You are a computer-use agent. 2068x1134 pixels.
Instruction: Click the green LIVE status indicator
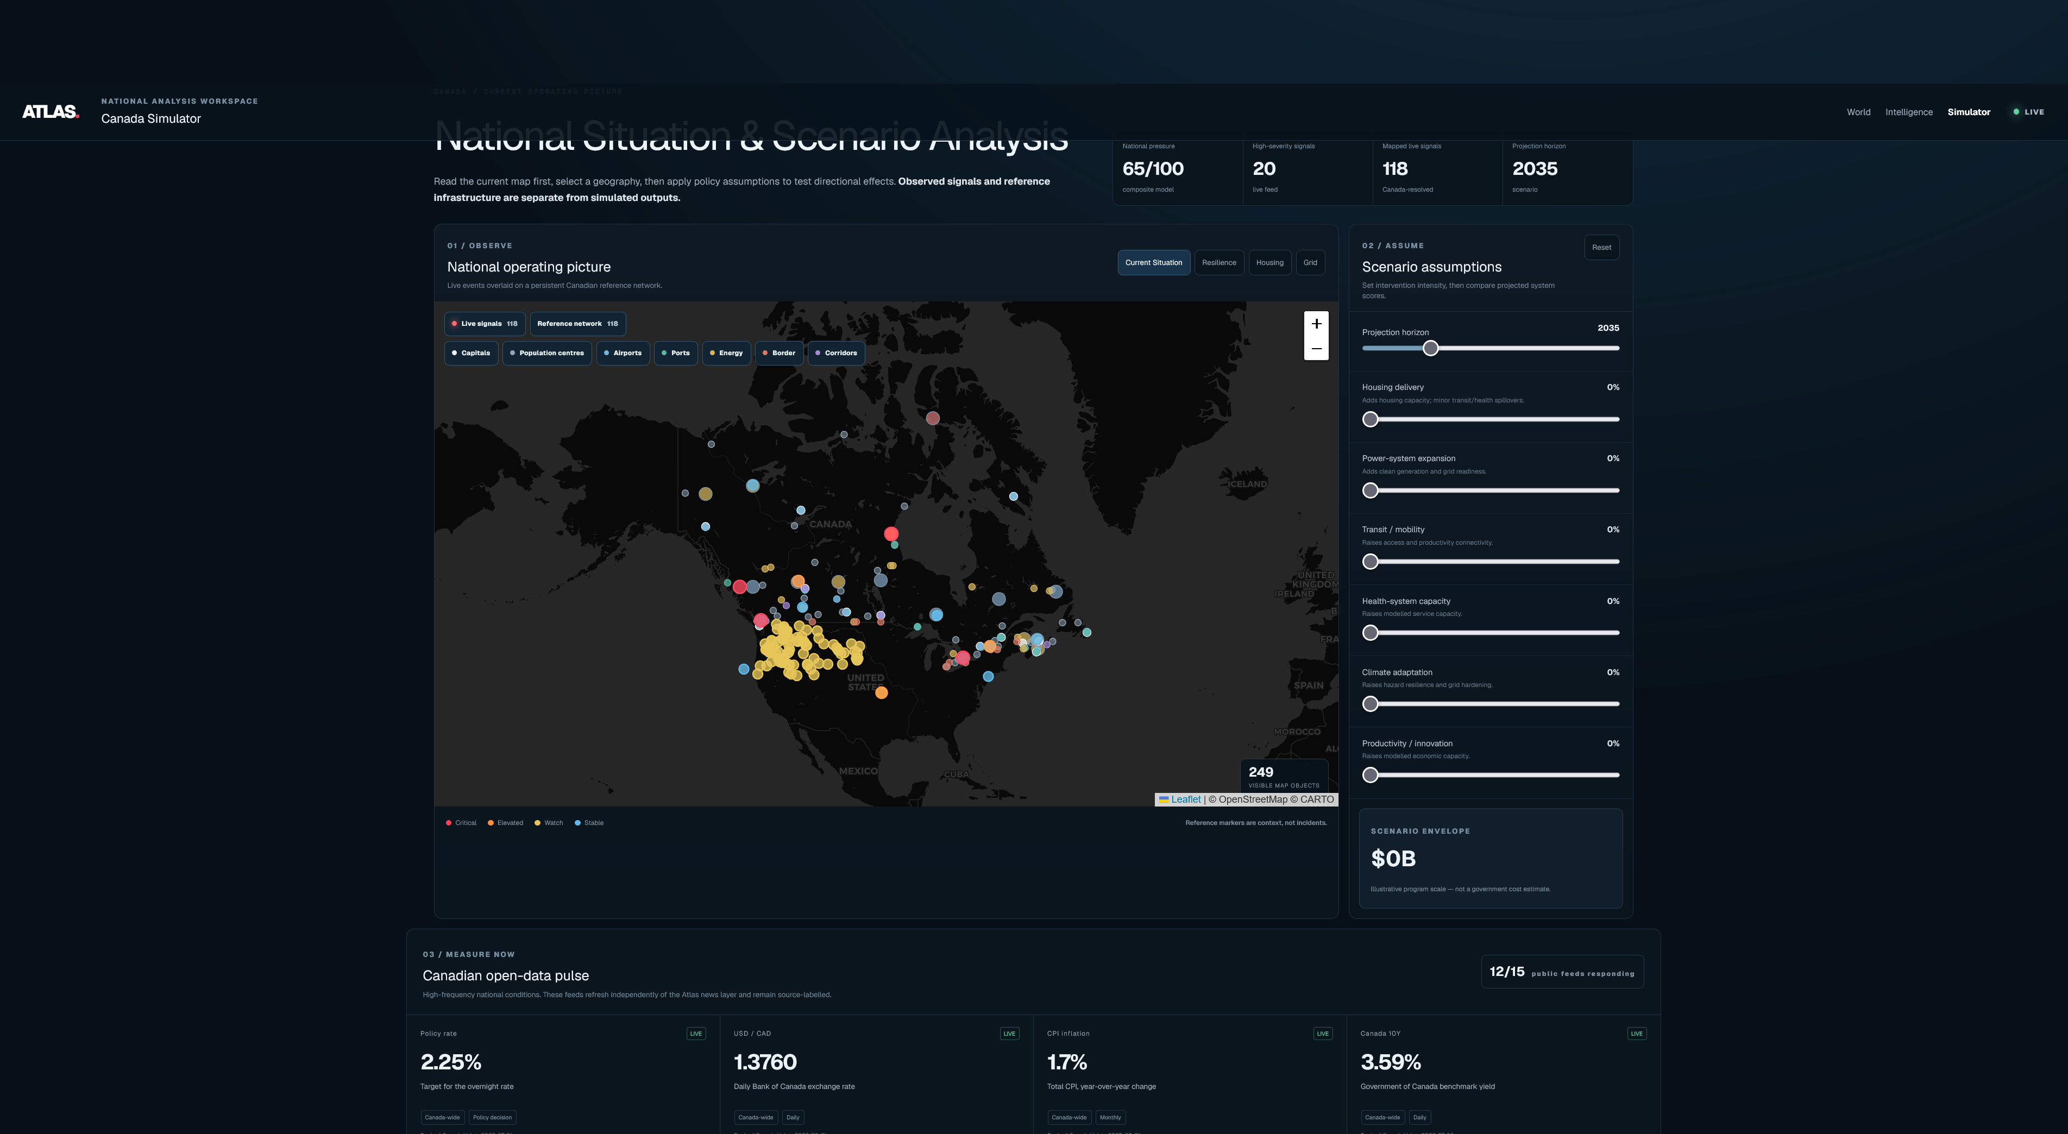[2028, 112]
